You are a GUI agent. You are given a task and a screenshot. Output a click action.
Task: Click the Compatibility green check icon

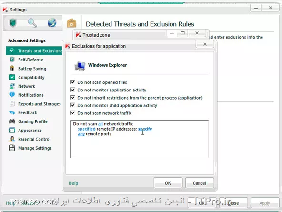pyautogui.click(x=12, y=77)
